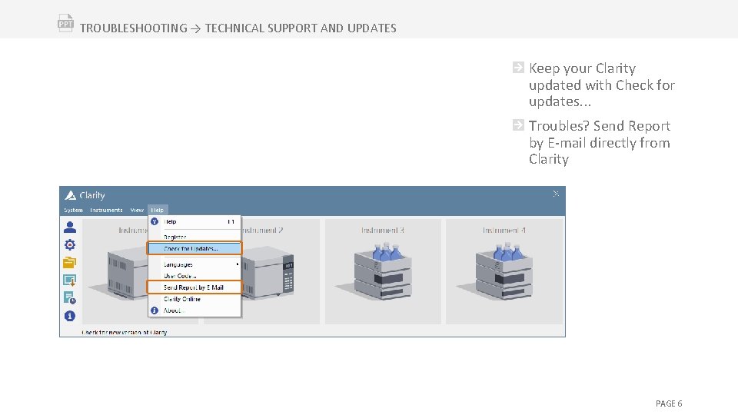
Task: Click the slide title 'Technical Support and Updates'
Action: (x=301, y=28)
